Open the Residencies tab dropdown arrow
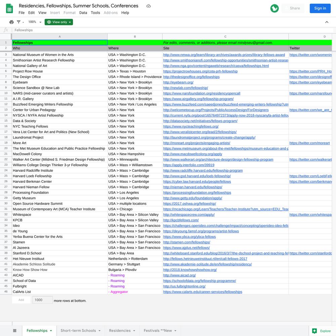This screenshot has height=336, width=336. tap(134, 331)
